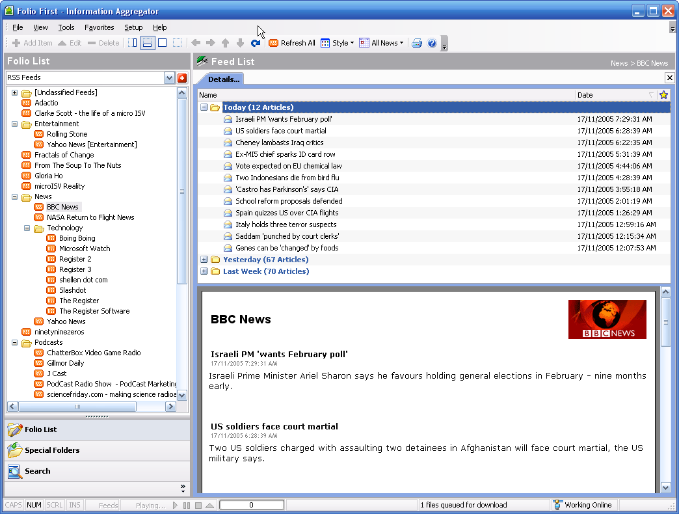Click the preview pane scroll down arrow
The height and width of the screenshot is (514, 679).
[x=665, y=488]
